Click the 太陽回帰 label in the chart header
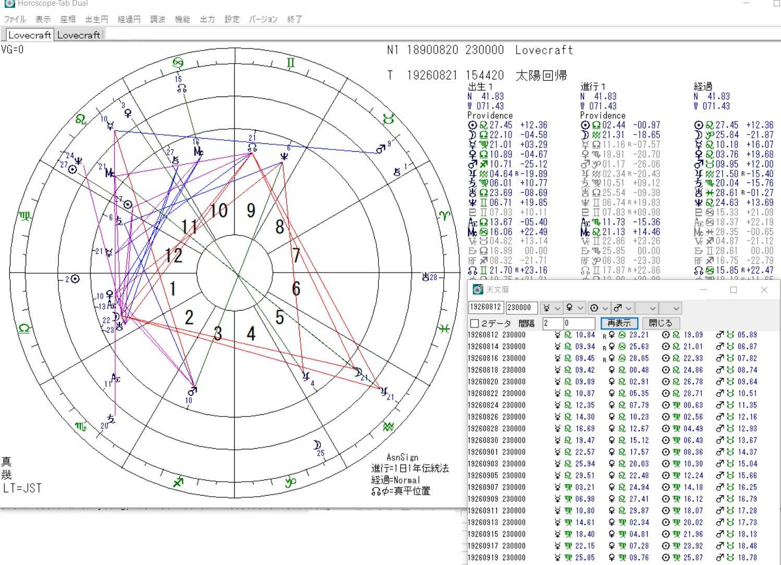781x565 pixels. point(541,76)
